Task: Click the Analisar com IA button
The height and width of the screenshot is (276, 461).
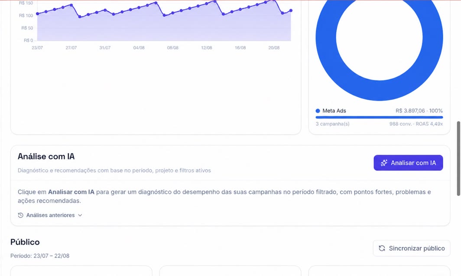Action: click(x=408, y=163)
